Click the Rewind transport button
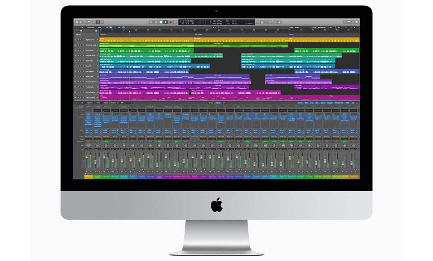Viewport: 433px width, 261px height. (151, 22)
